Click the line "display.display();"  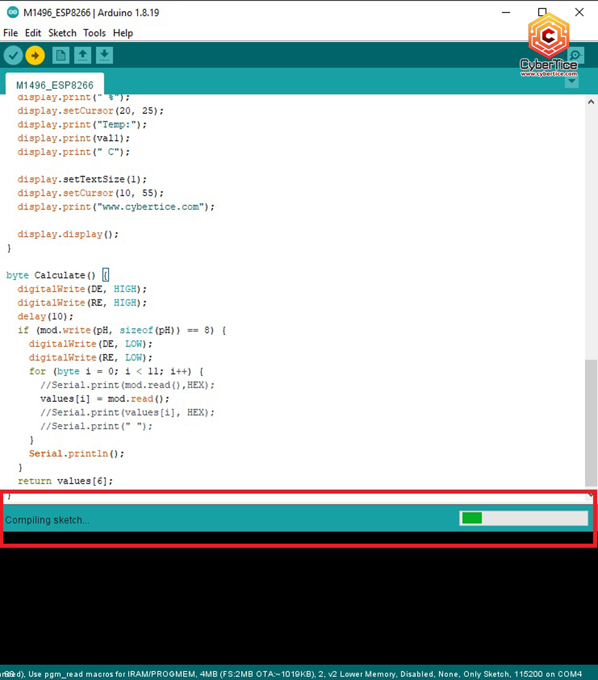(68, 234)
